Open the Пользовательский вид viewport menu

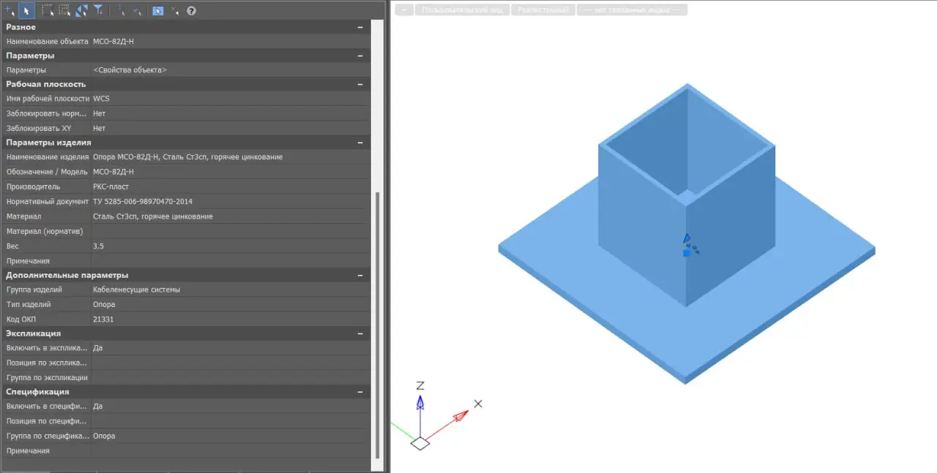462,10
